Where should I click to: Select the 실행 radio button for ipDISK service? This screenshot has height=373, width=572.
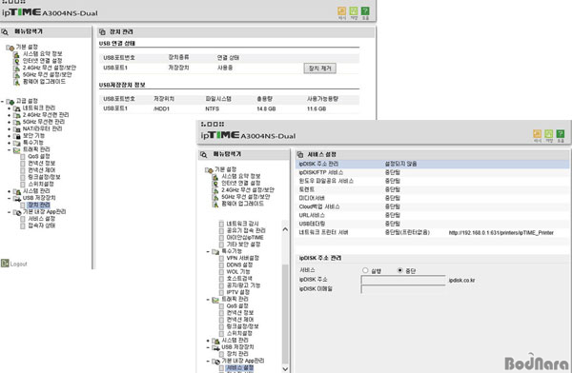point(365,270)
